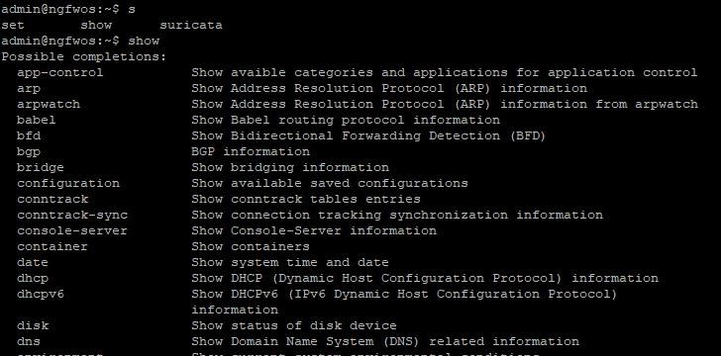
Task: Click 'Show system time and date' description
Action: point(290,262)
